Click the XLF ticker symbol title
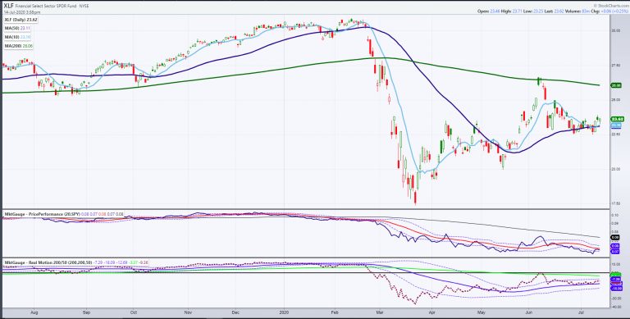 click(x=8, y=7)
